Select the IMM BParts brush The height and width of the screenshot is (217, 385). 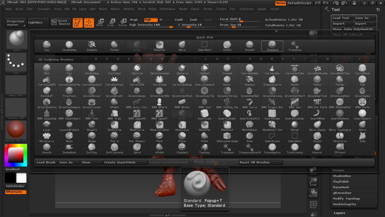160,103
